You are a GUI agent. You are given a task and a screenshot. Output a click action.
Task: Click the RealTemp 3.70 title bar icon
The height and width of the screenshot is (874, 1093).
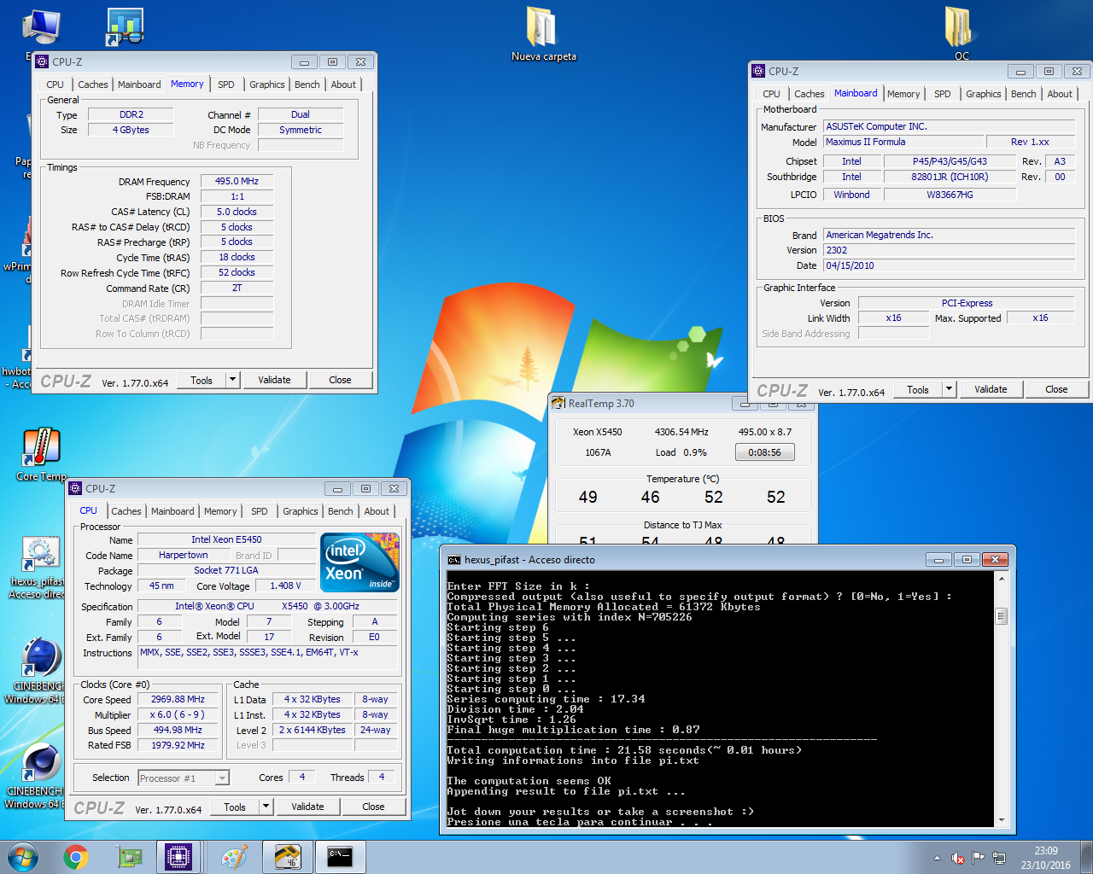point(558,404)
